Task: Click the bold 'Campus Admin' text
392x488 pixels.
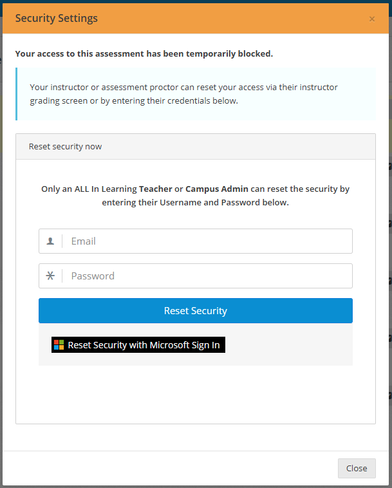Action: coord(217,189)
